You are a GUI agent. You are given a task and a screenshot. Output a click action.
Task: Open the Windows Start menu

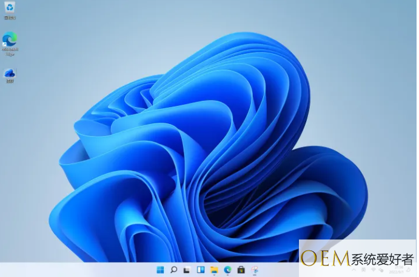tap(160, 270)
